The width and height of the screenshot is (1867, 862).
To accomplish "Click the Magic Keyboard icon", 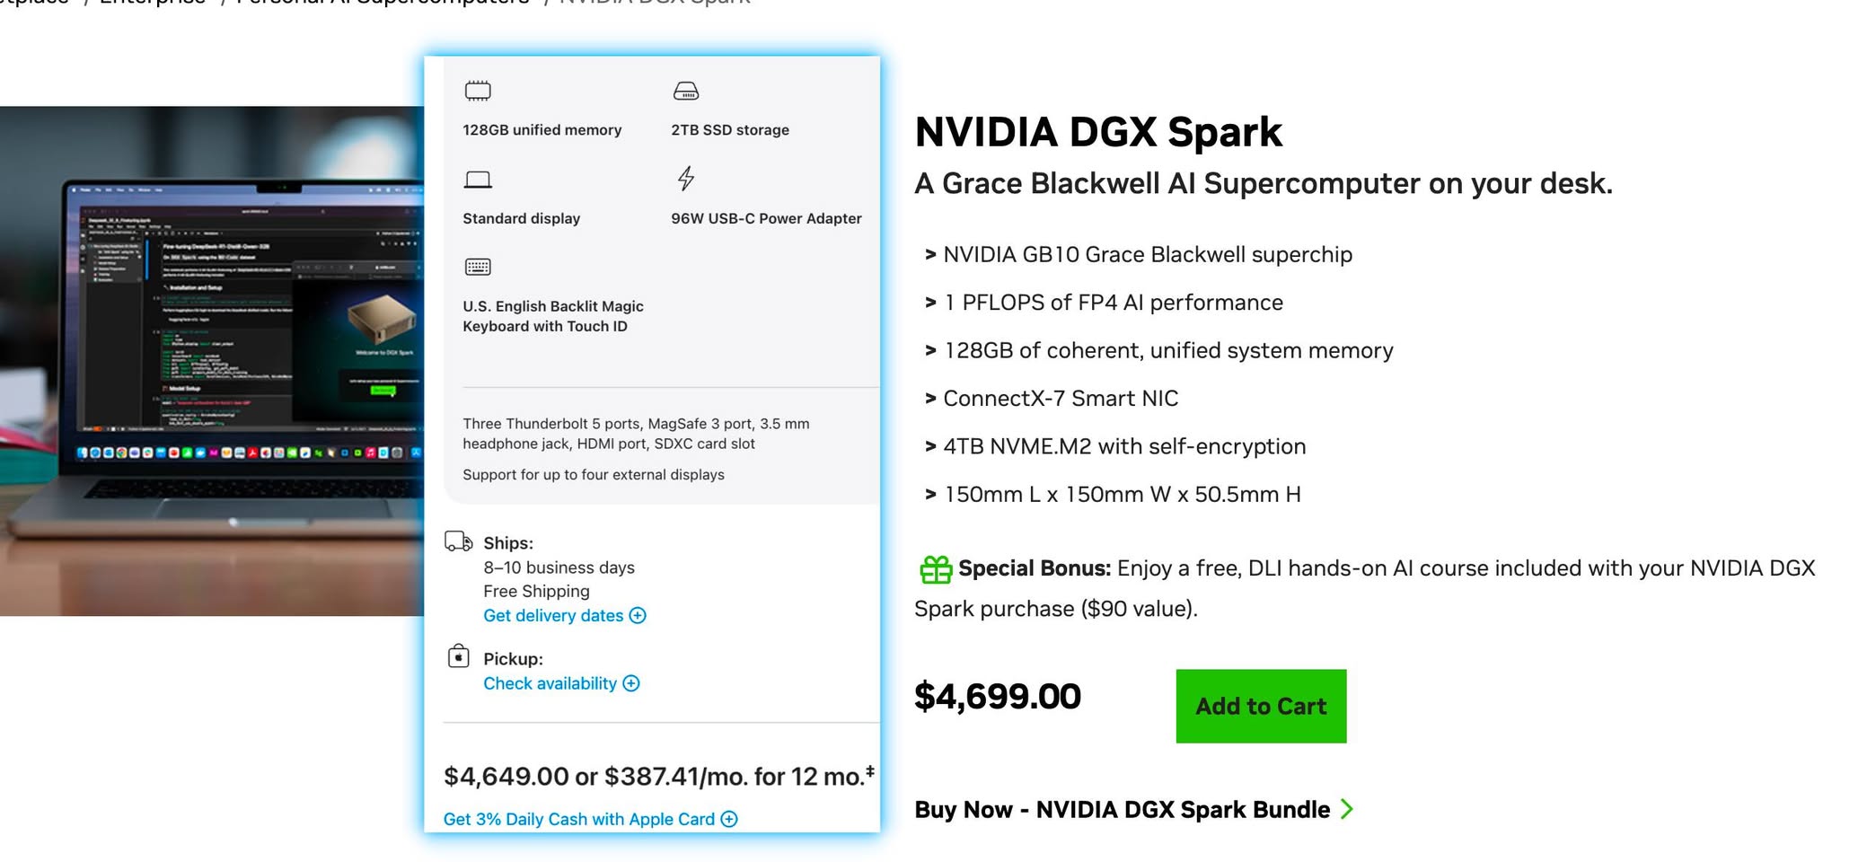I will 478,267.
